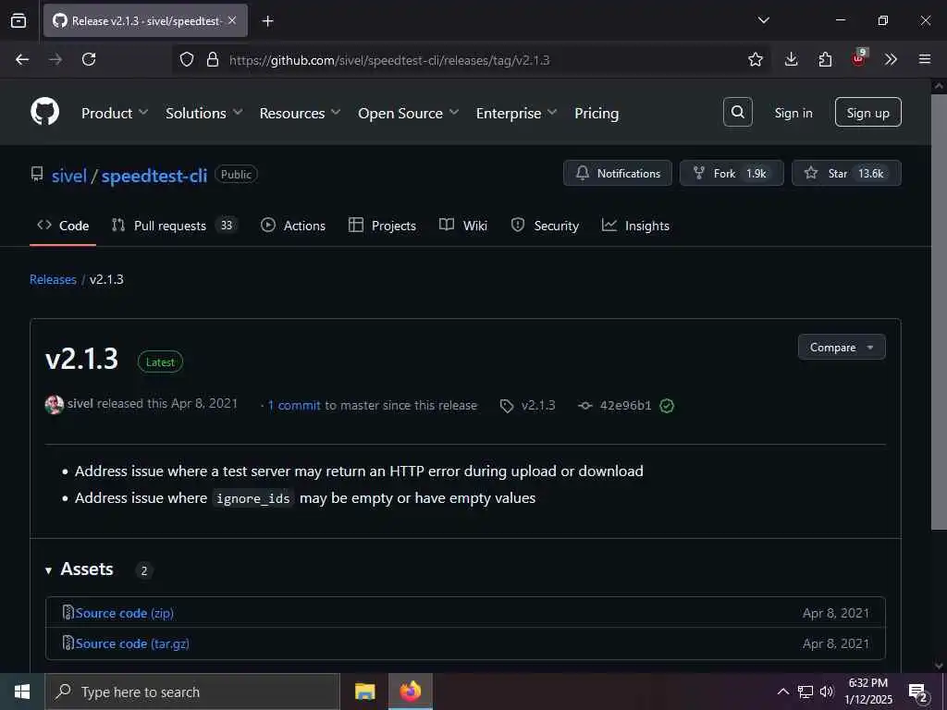Expand the Open Source menu
This screenshot has height=710, width=947.
point(408,113)
